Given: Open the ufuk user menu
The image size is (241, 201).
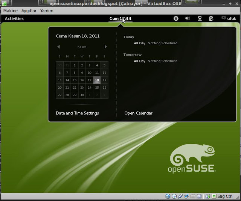Looking at the screenshot, I should point(232,18).
